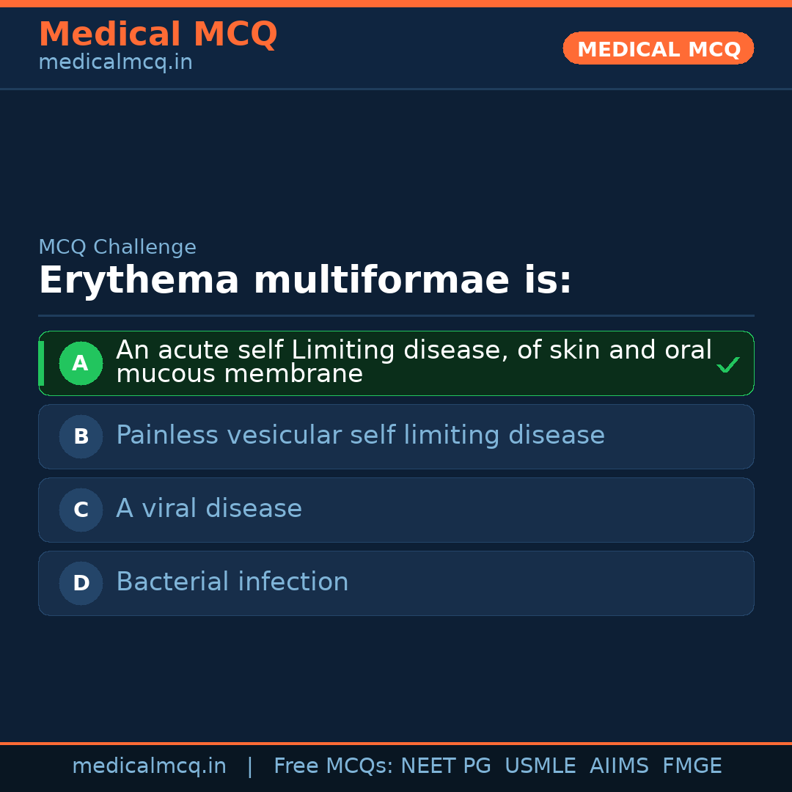Choose answer 'Painless vesicular self limiting disease'

coord(360,436)
